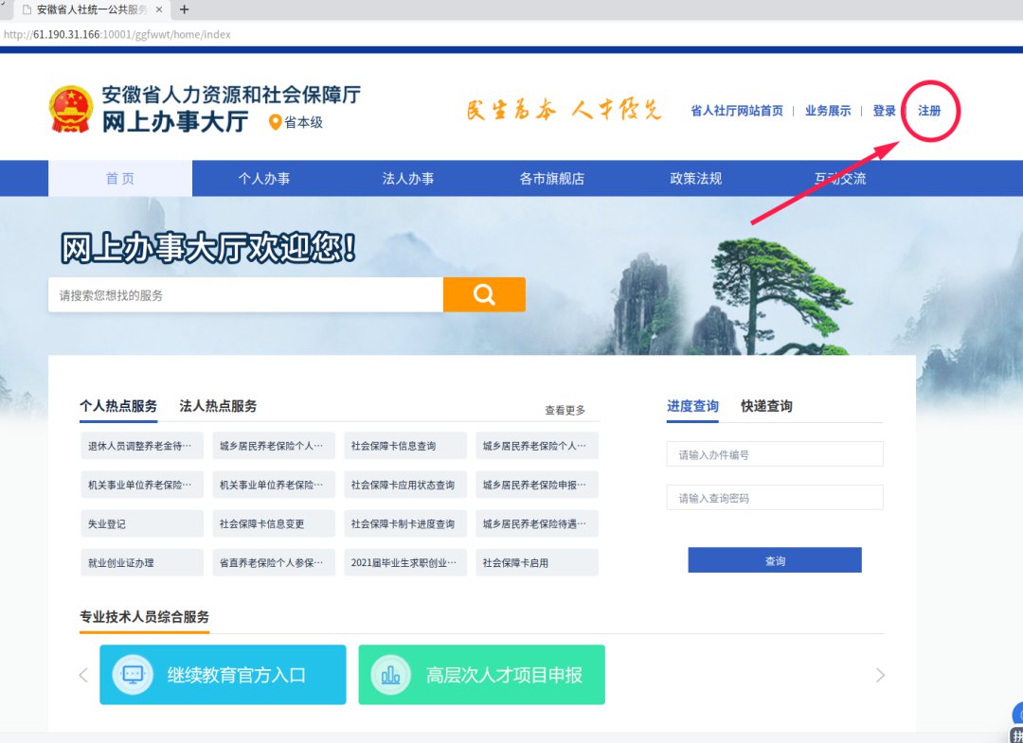The image size is (1023, 743).
Task: Click the blue 查询 button
Action: click(x=775, y=560)
